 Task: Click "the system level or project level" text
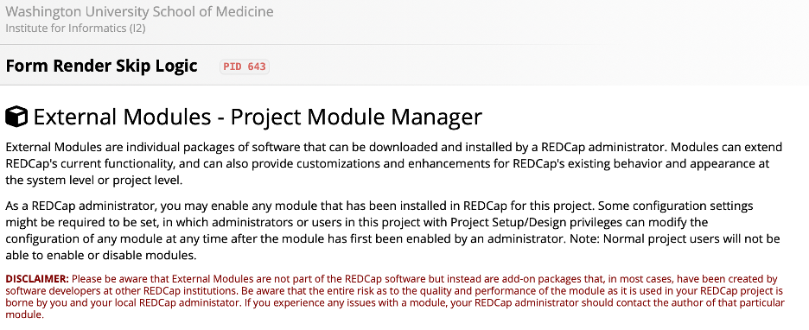(94, 181)
